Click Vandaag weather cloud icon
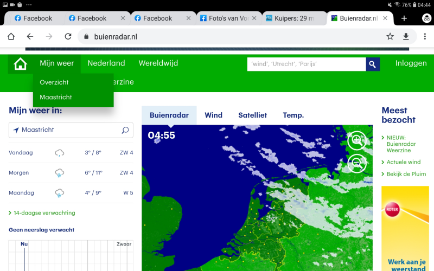The height and width of the screenshot is (271, 434). pyautogui.click(x=59, y=153)
